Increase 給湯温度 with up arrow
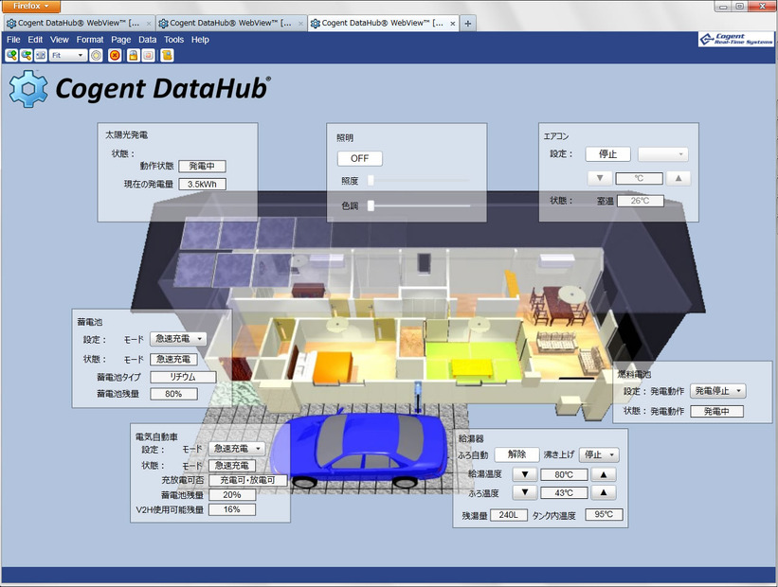 coord(604,474)
